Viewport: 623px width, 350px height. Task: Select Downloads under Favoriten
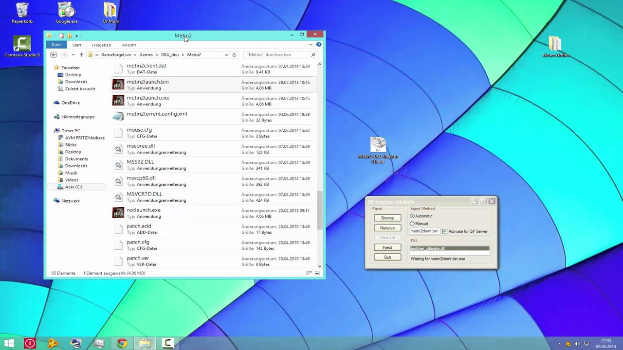click(76, 82)
